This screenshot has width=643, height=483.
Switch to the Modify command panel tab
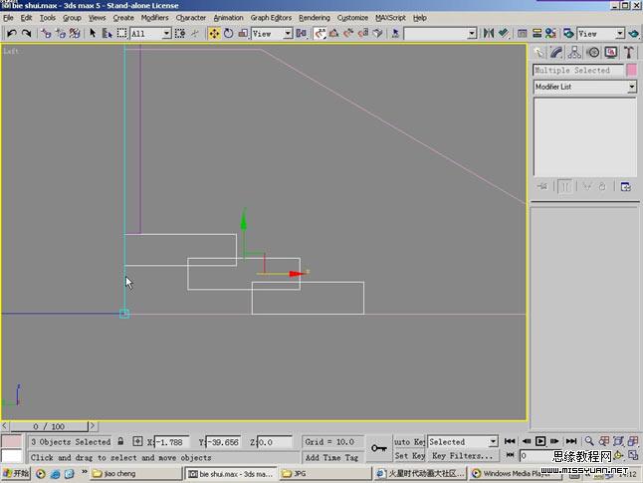pos(556,52)
